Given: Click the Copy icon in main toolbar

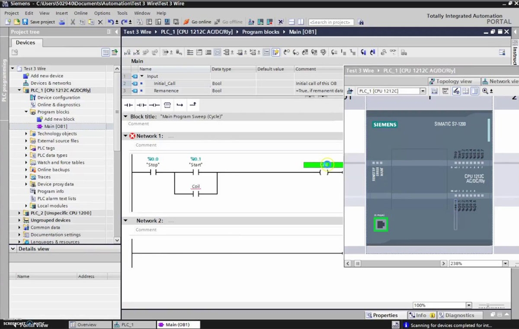Looking at the screenshot, I should (x=82, y=22).
